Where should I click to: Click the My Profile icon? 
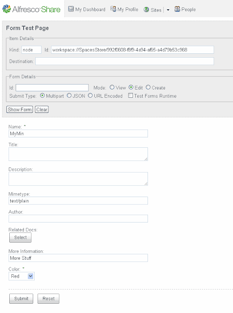pos(113,9)
